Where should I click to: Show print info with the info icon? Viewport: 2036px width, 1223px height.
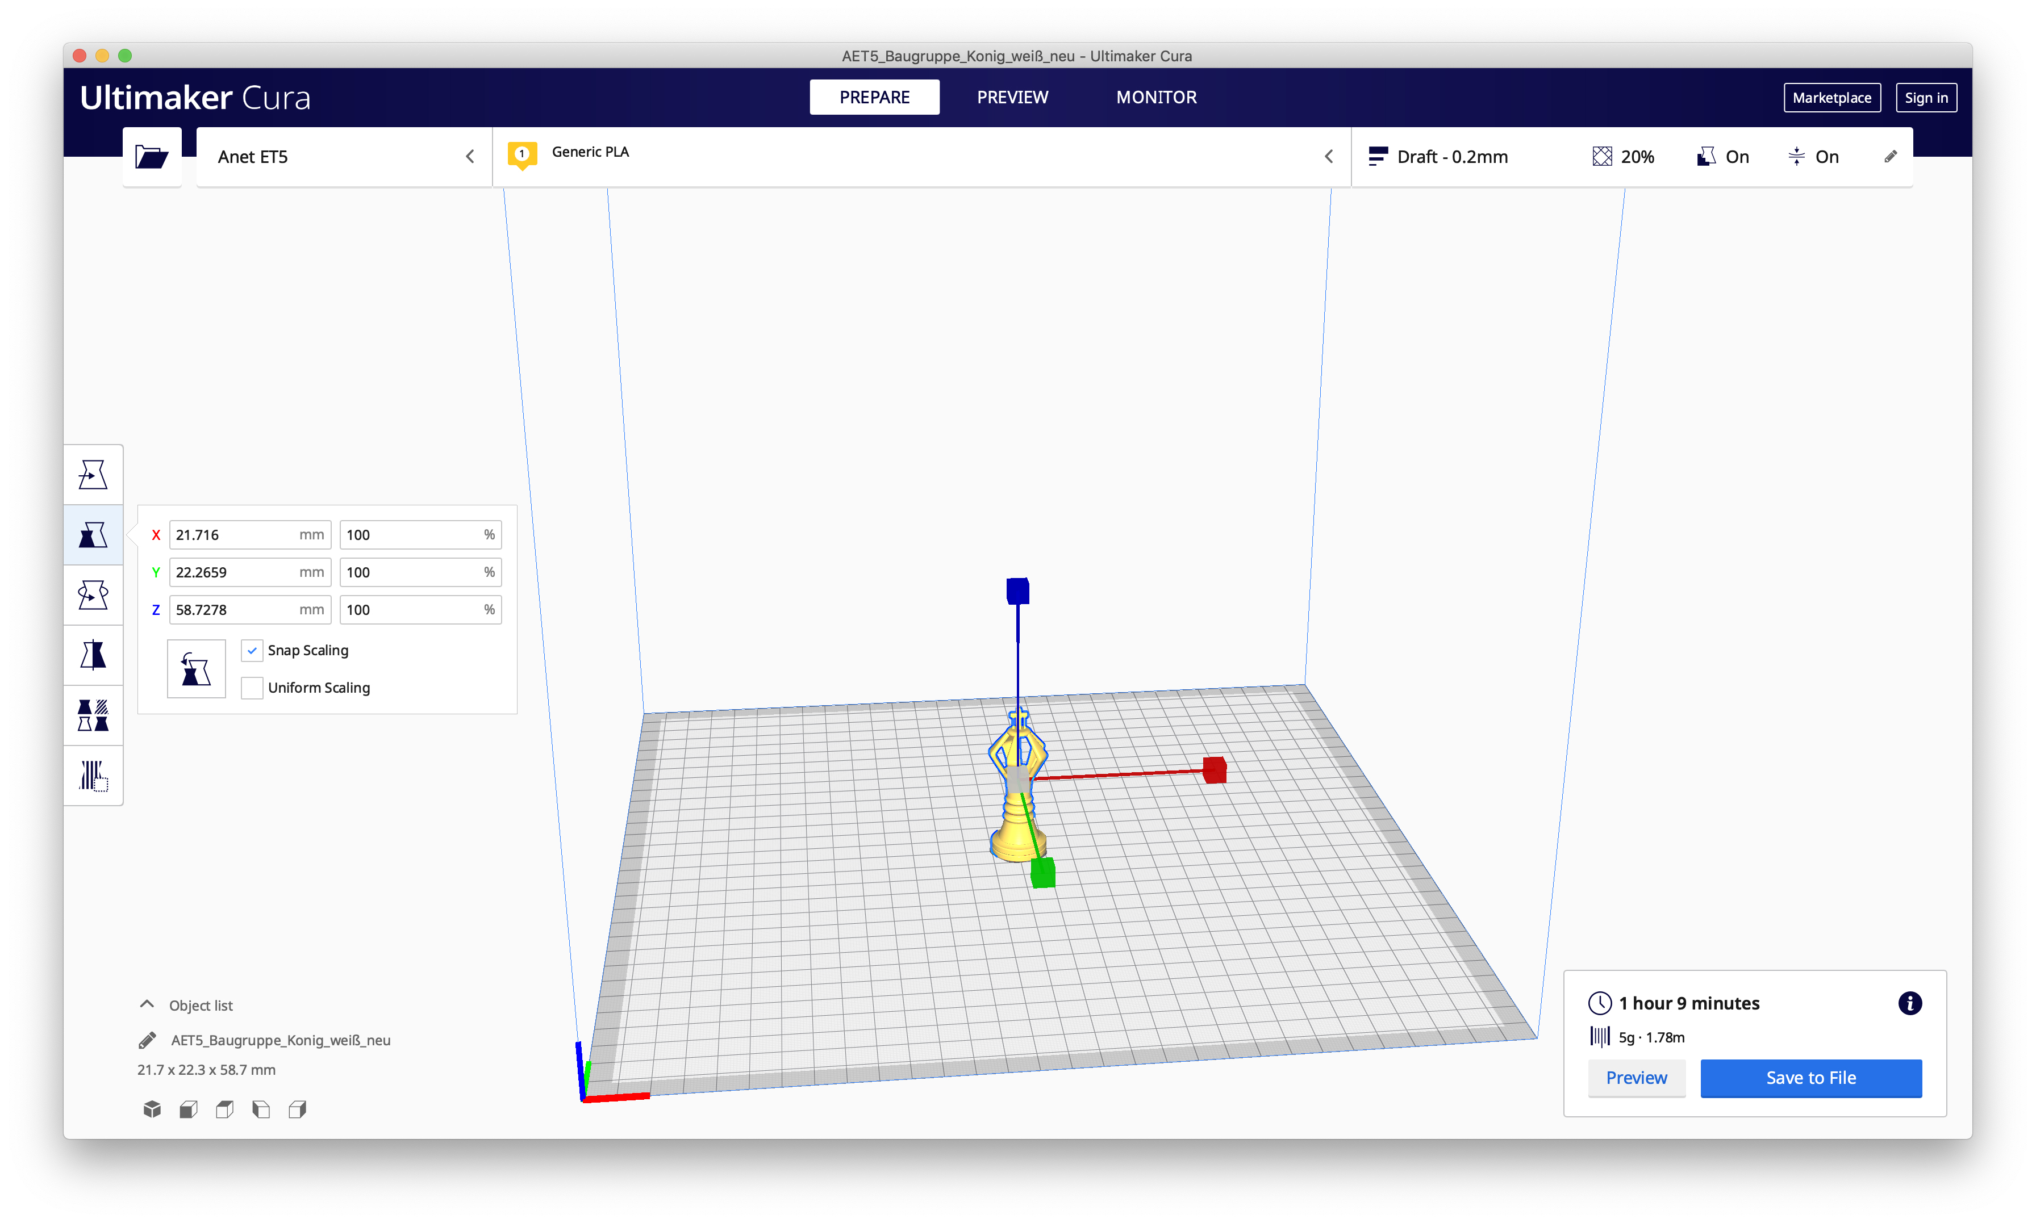(x=1909, y=1003)
